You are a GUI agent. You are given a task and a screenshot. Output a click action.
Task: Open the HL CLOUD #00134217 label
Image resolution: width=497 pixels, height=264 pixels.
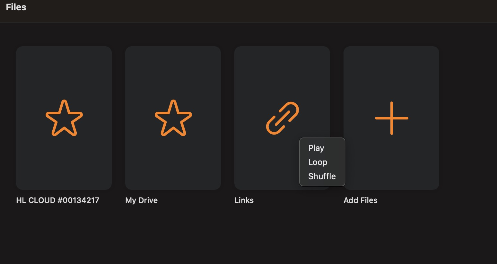pos(58,200)
